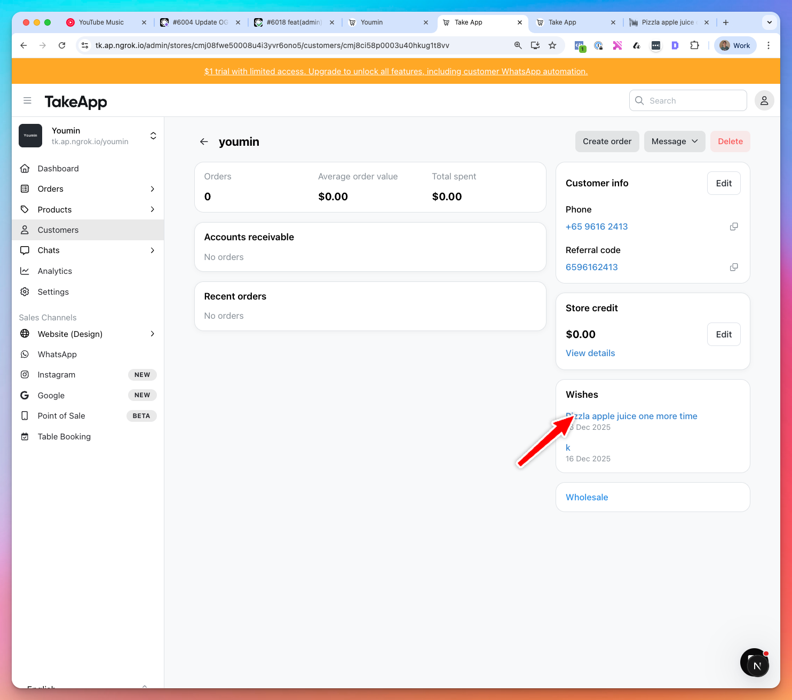792x700 pixels.
Task: Click the Create order button
Action: tap(607, 141)
